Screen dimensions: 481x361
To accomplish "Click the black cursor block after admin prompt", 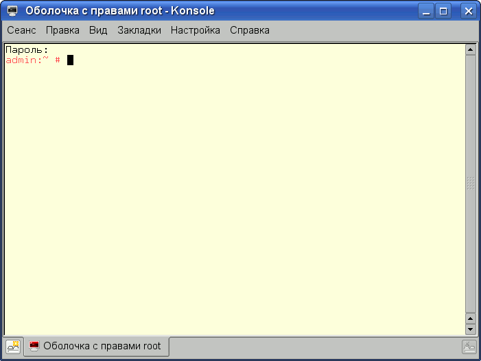I will click(x=70, y=60).
